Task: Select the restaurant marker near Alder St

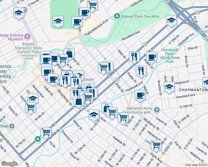Action: [134, 57]
